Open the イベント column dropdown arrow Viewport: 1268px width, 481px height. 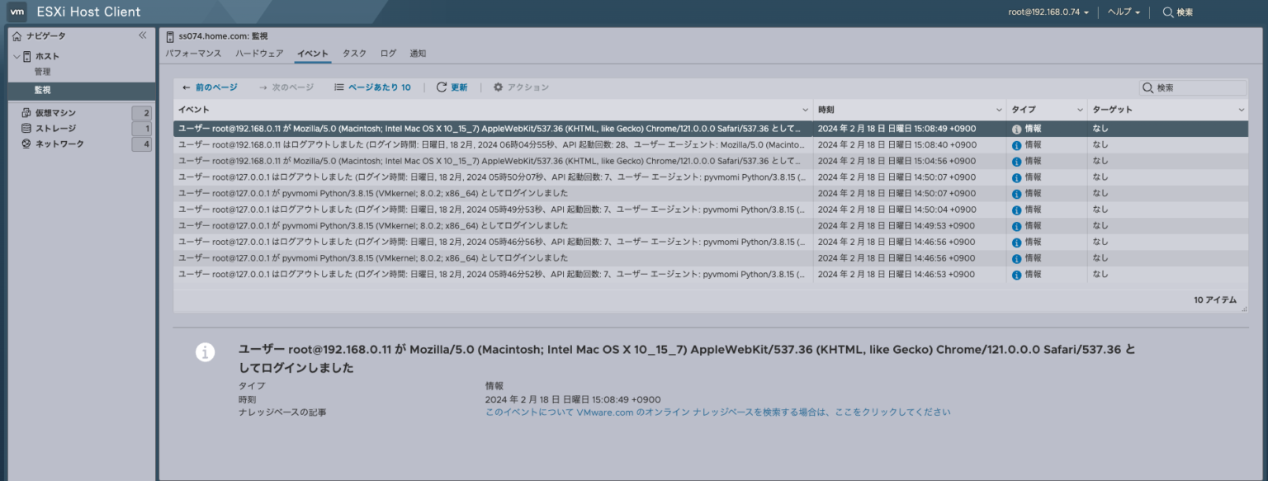[806, 110]
